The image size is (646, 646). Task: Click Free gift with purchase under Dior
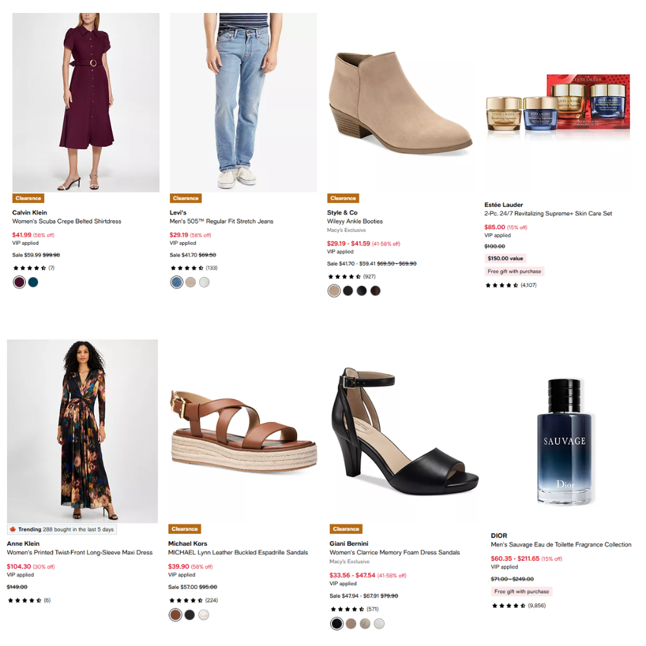pos(521,592)
